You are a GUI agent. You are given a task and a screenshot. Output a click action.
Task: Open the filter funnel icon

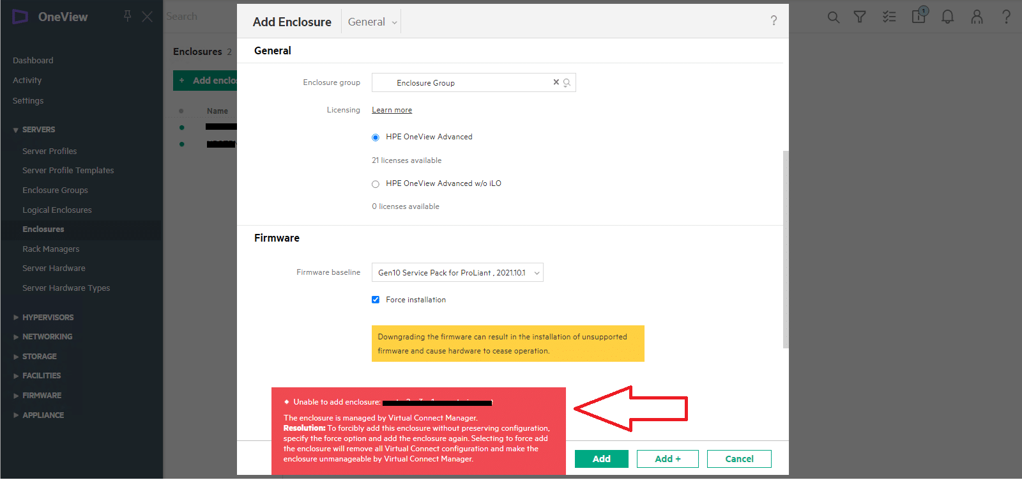pyautogui.click(x=860, y=17)
